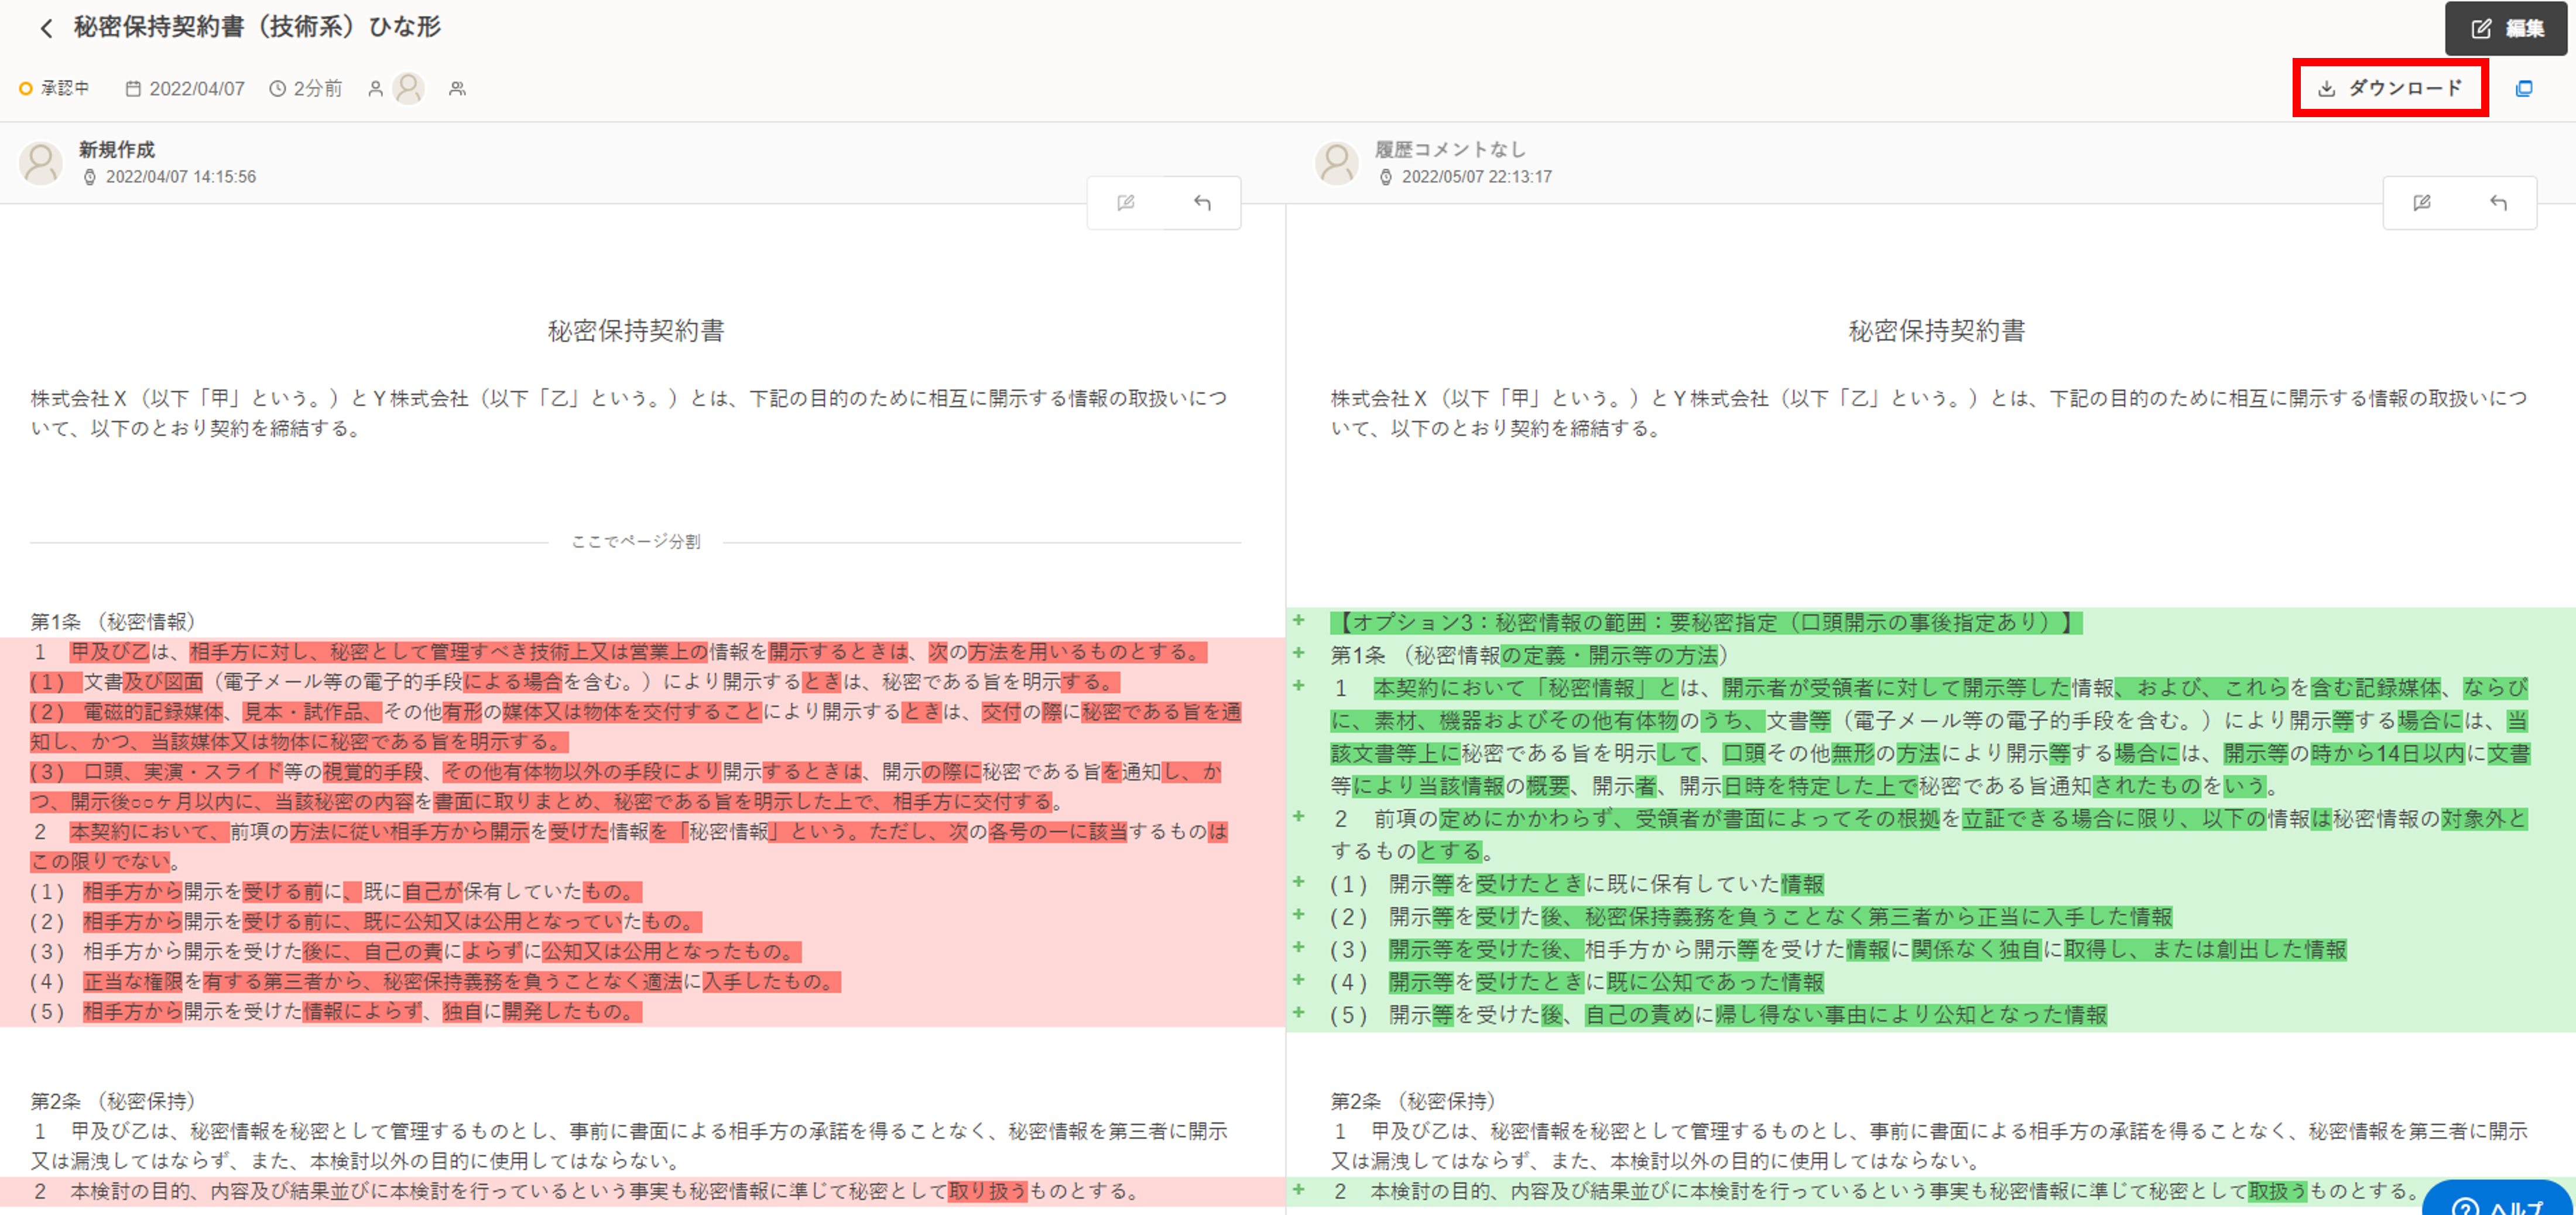This screenshot has width=2576, height=1215.
Task: Click the calendar icon beside 2022/04/07
Action: click(x=133, y=89)
